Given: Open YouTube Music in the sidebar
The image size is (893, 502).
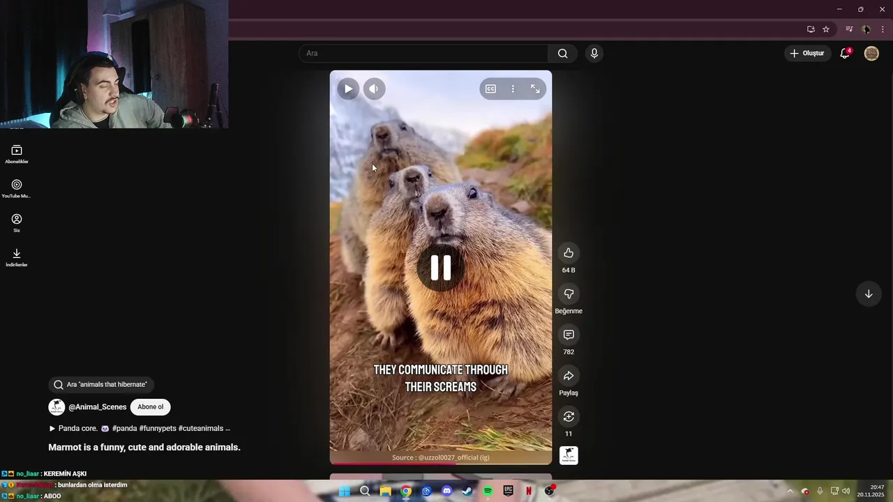Looking at the screenshot, I should [x=17, y=189].
